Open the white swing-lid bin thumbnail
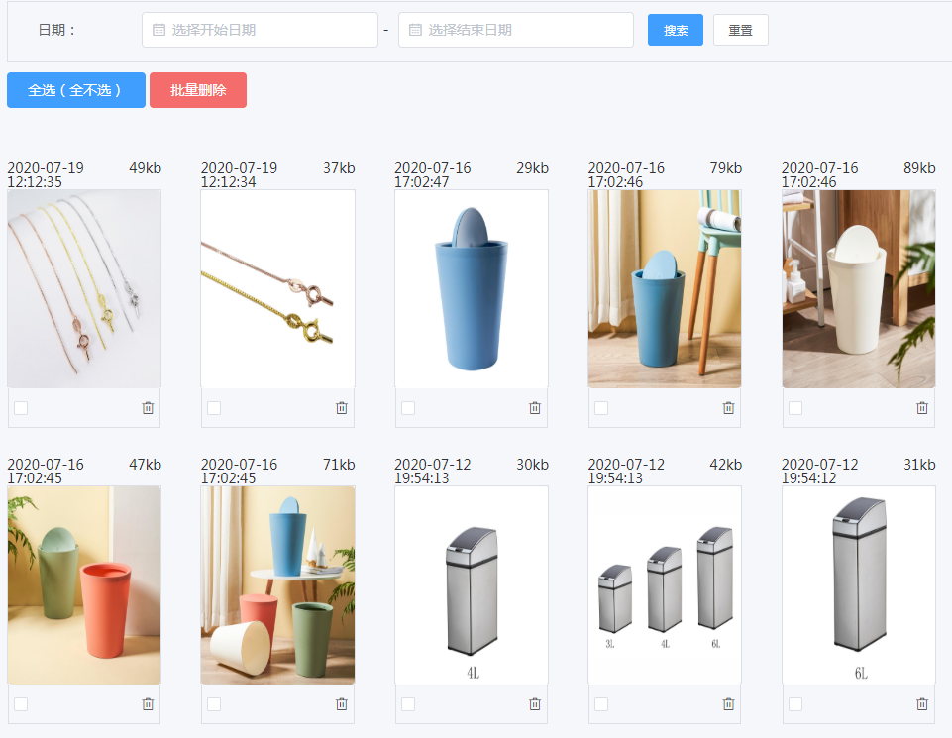The image size is (952, 738). pos(859,289)
